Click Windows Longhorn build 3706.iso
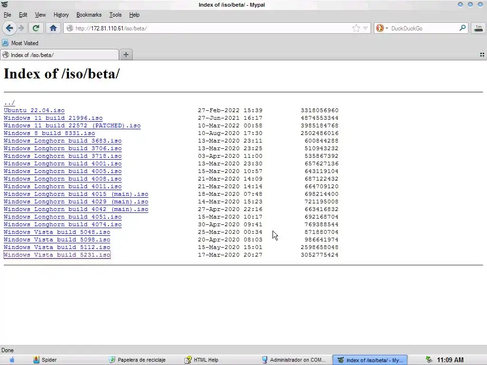This screenshot has width=487, height=365. pos(63,148)
